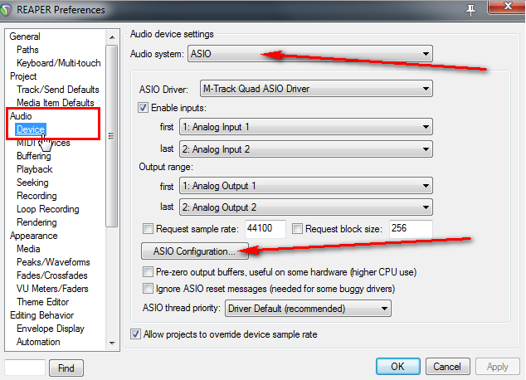Check Pre-zero output buffers option
526x380 pixels.
pos(148,271)
